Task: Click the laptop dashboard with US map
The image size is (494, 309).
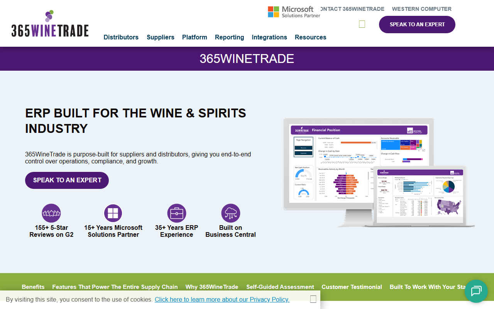Action: point(420,197)
